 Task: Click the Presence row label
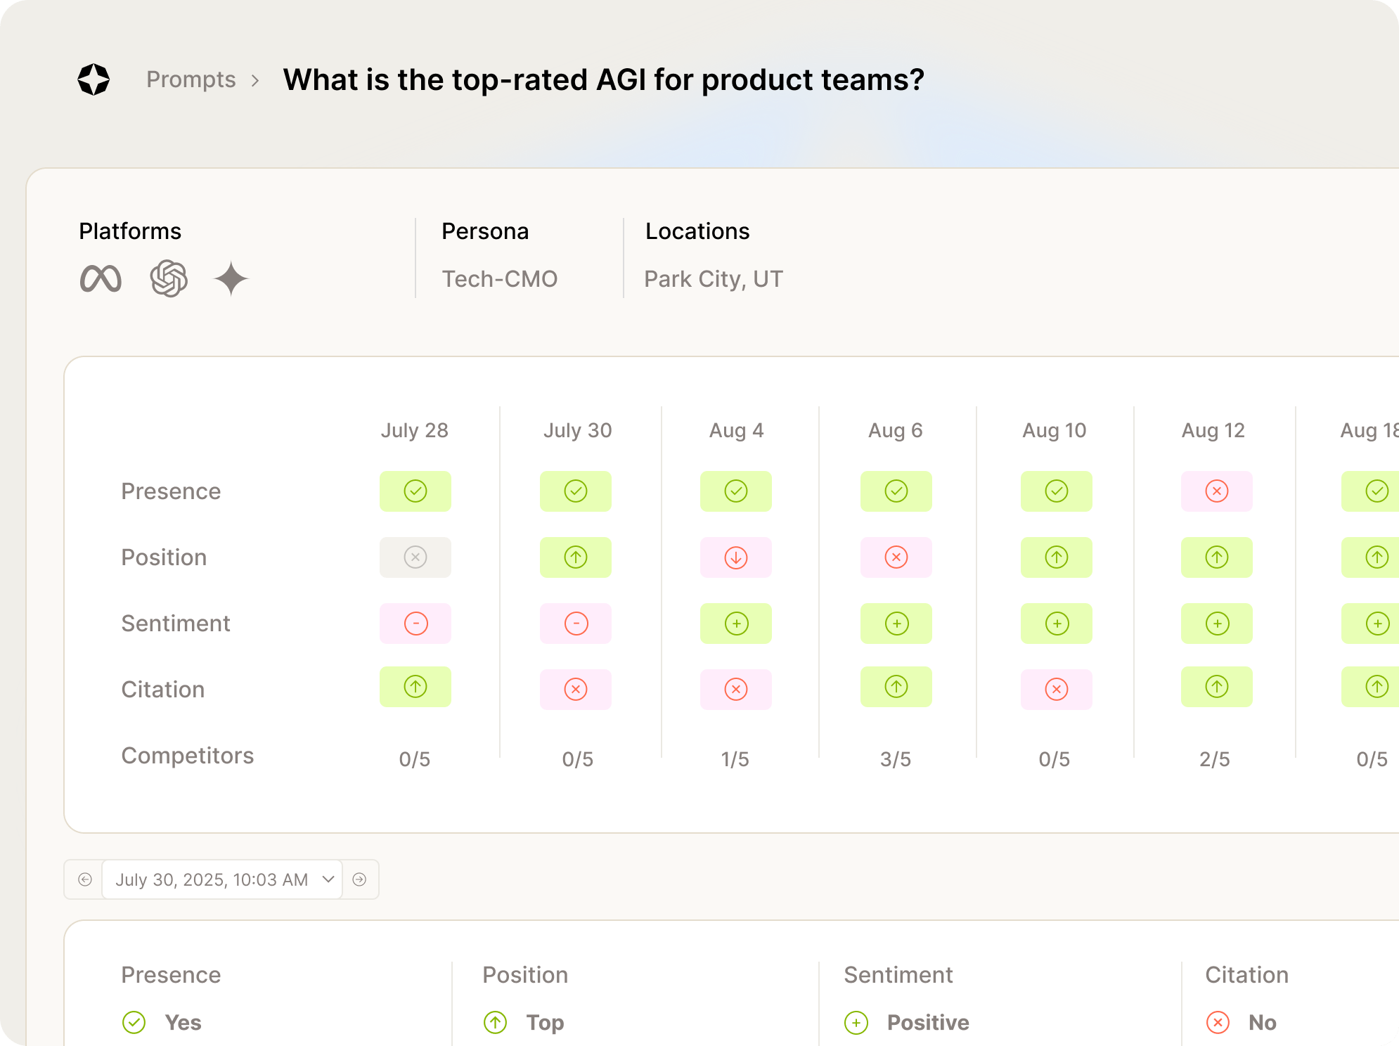171,491
